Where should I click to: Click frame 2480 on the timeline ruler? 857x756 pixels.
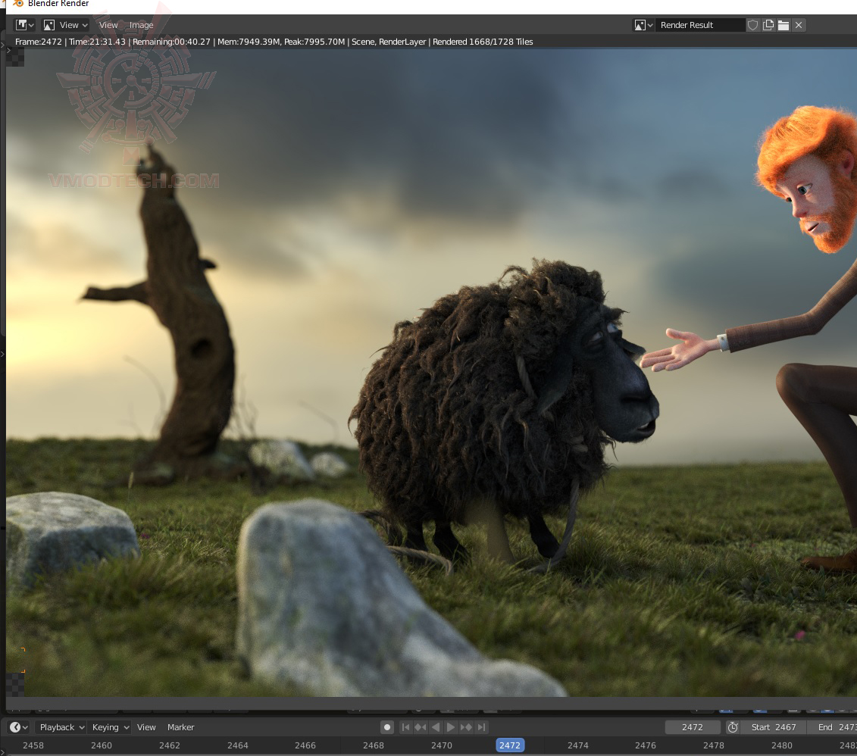tap(781, 745)
